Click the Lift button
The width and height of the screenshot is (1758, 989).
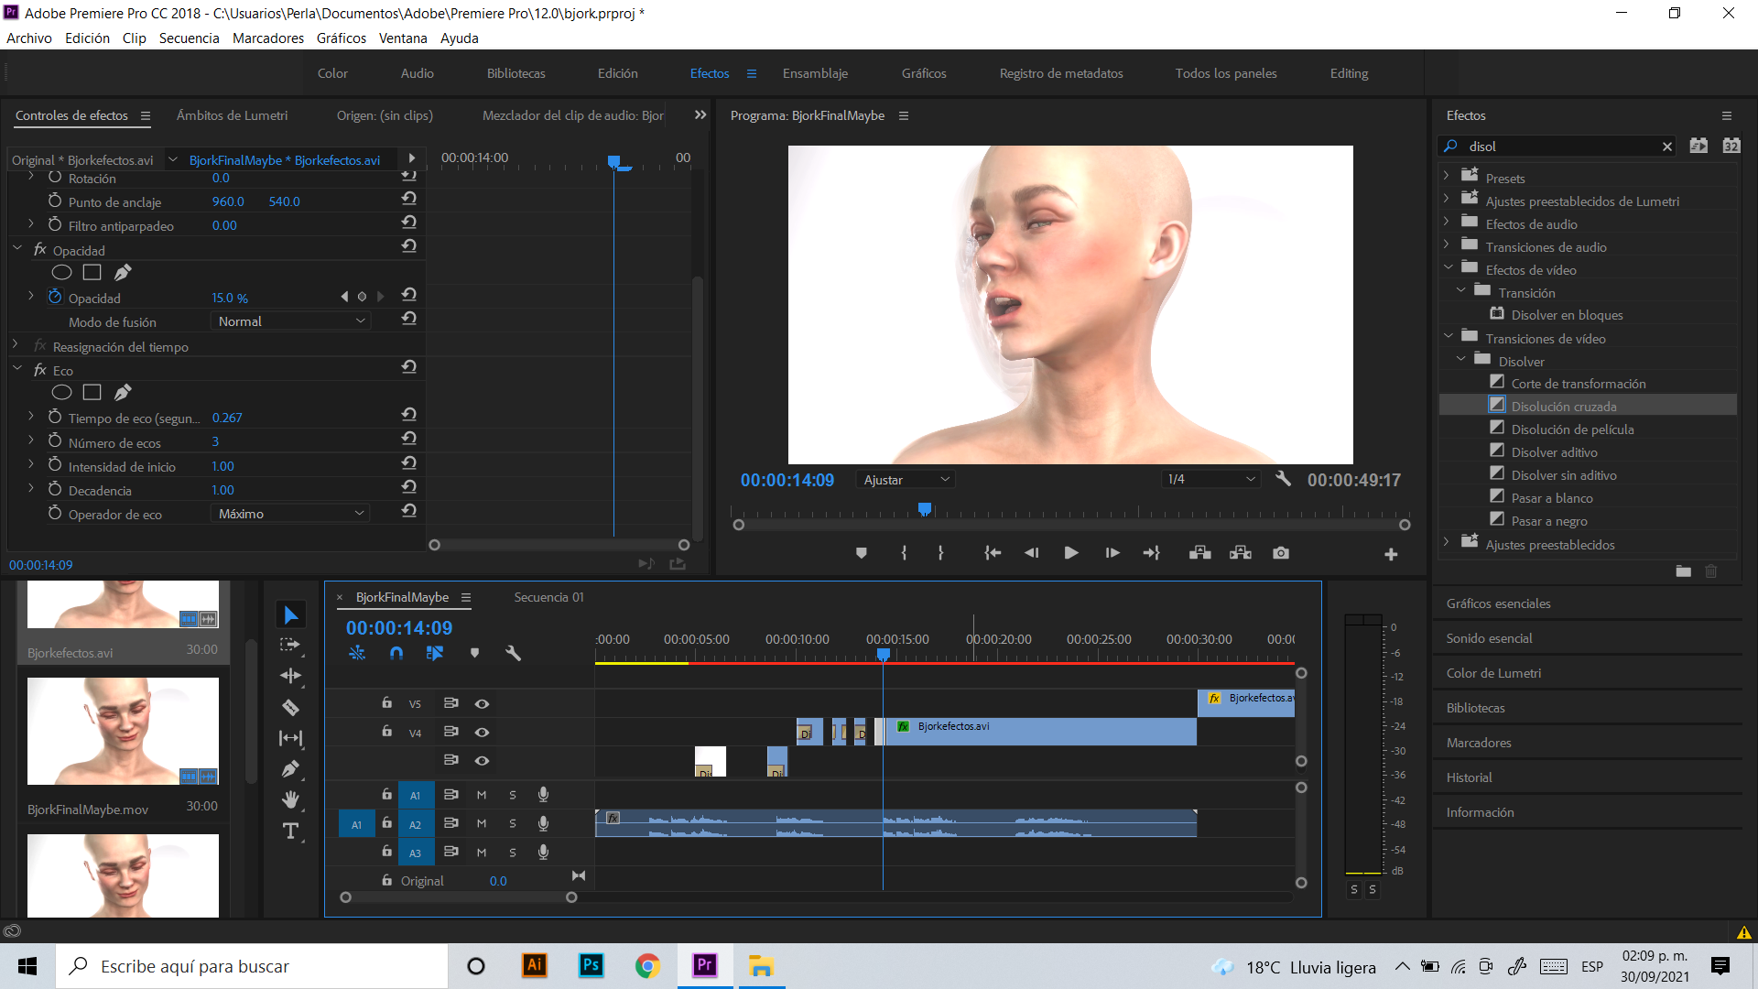(x=1199, y=553)
